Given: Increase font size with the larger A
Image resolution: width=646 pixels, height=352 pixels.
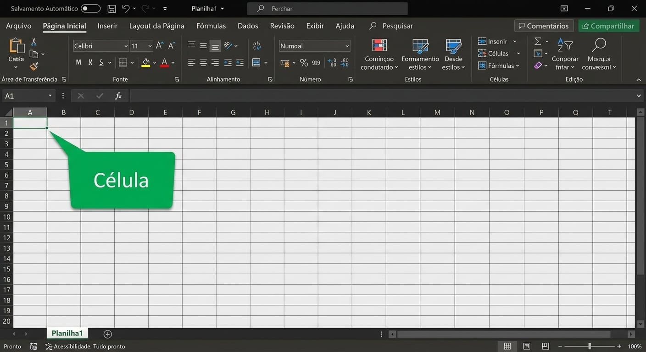Looking at the screenshot, I should (160, 46).
